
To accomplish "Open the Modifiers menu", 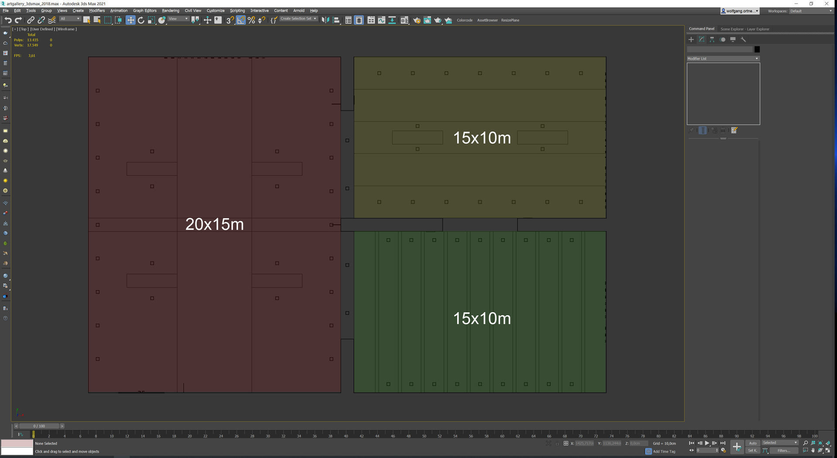I will tap(97, 10).
